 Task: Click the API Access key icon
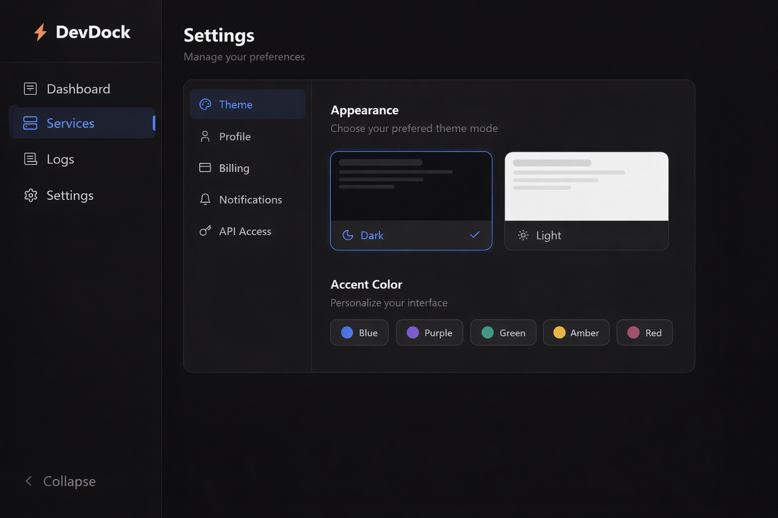click(205, 231)
